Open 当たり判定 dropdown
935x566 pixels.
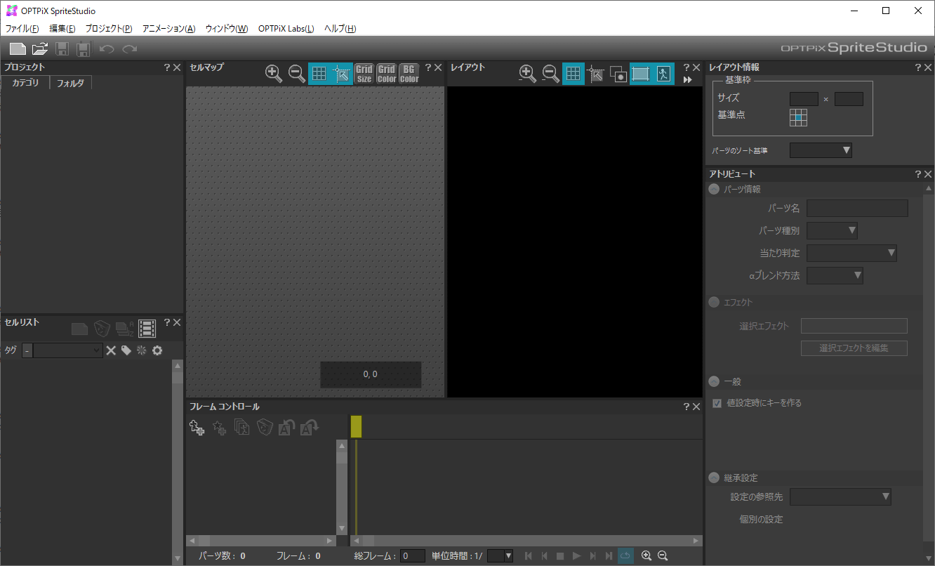(852, 253)
